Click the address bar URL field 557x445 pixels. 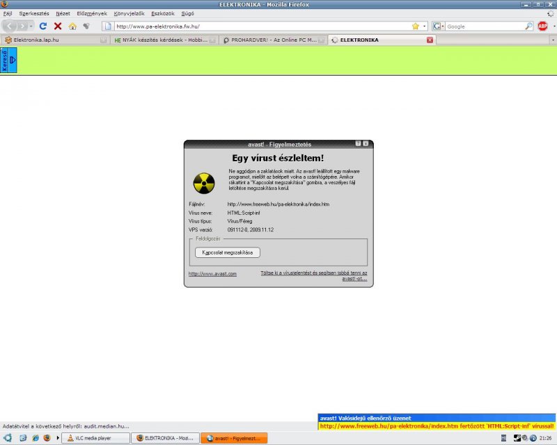pos(263,26)
